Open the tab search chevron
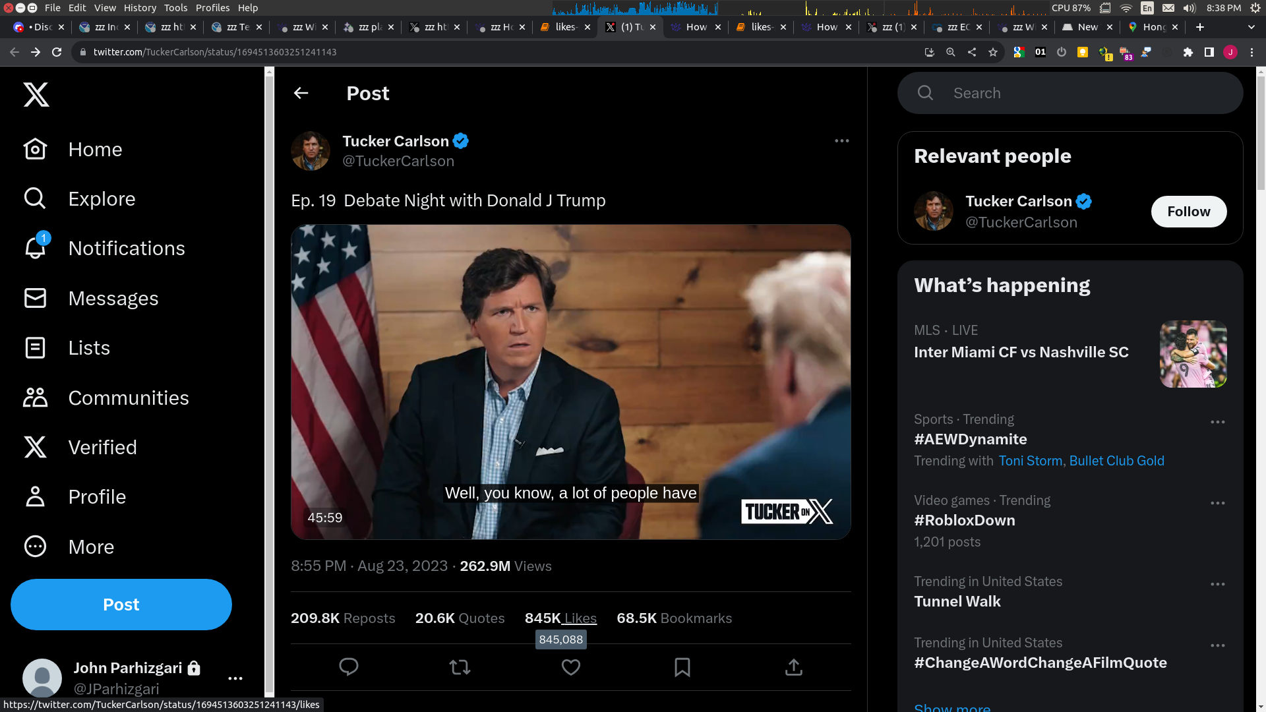 (1251, 27)
